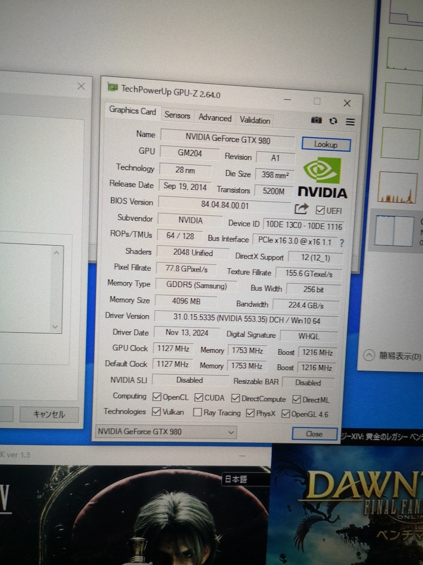Toggle the Vulkan checkbox

tap(156, 411)
